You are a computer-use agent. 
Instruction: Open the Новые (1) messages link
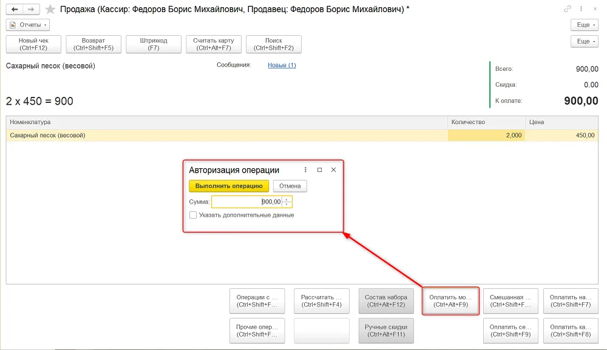282,65
